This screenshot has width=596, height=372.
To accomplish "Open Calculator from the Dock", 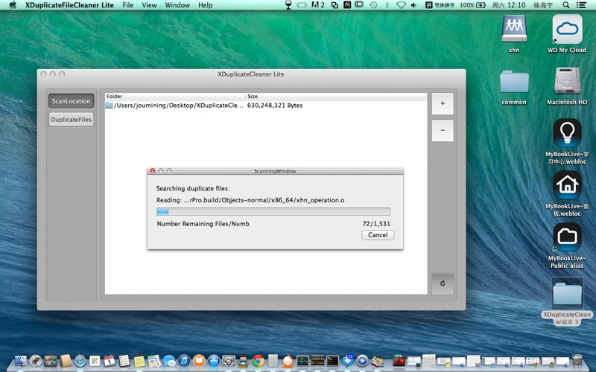I will click(273, 361).
